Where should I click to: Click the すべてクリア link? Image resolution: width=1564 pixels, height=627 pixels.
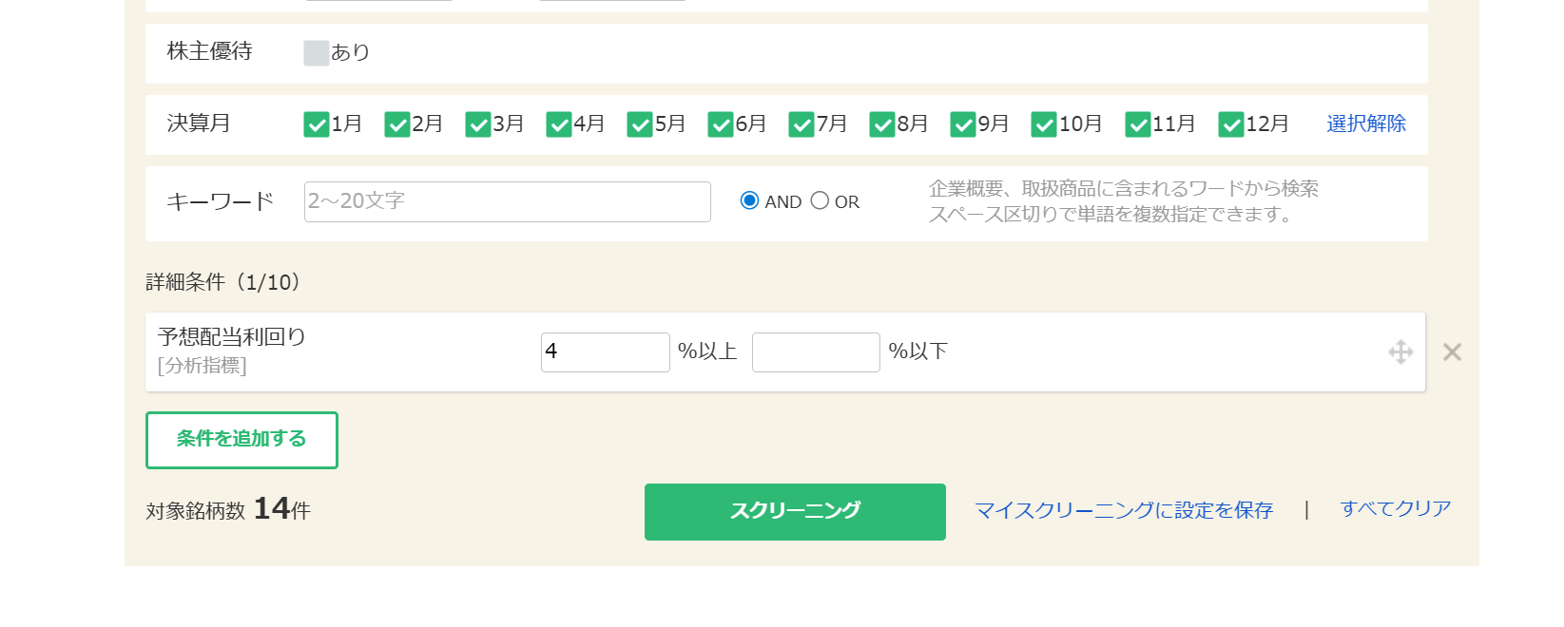pyautogui.click(x=1395, y=508)
